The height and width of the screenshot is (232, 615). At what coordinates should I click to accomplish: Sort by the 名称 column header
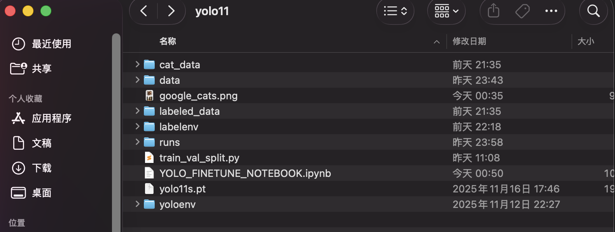pos(168,41)
